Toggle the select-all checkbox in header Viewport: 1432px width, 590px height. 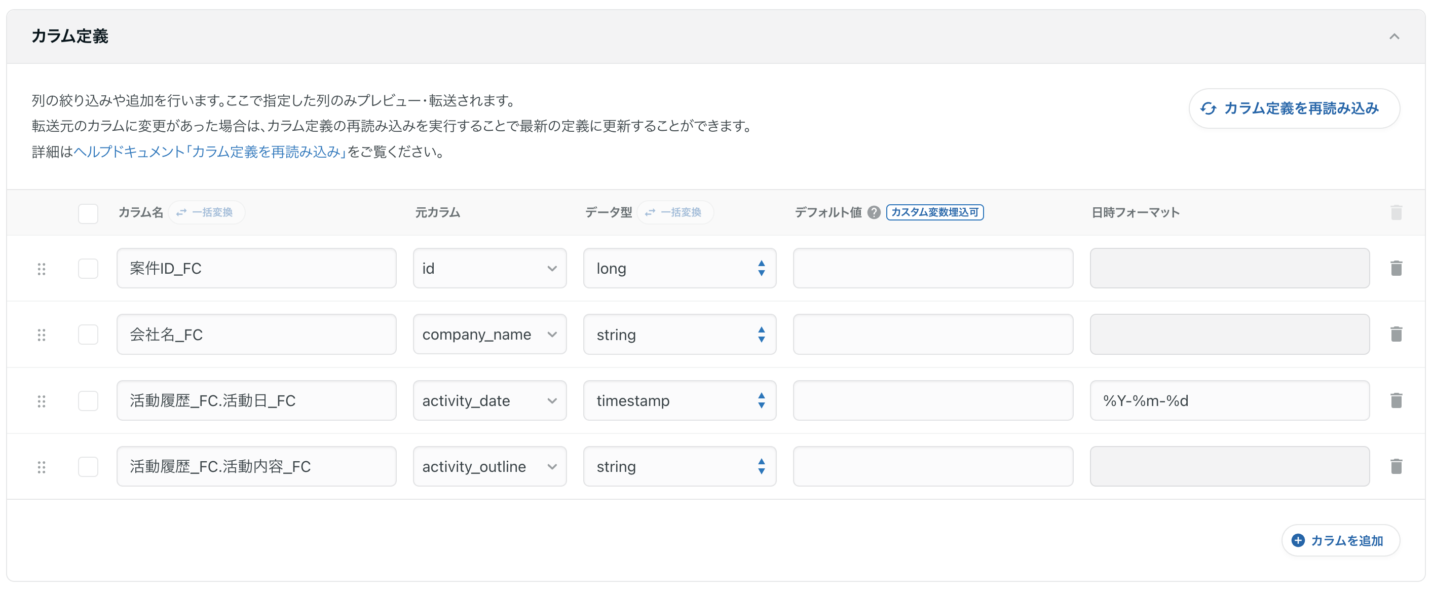pyautogui.click(x=88, y=213)
